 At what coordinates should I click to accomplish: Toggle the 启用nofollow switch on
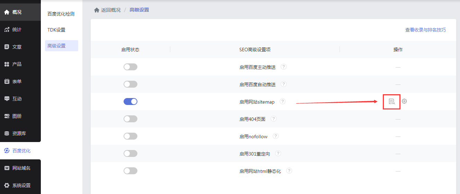click(130, 136)
